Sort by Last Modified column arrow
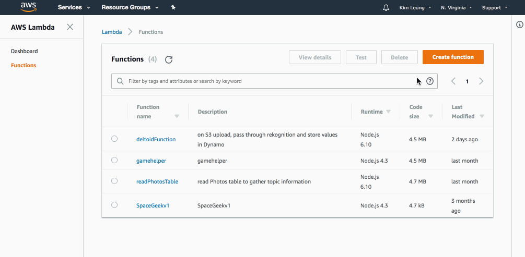This screenshot has width=525, height=257. pos(482,116)
